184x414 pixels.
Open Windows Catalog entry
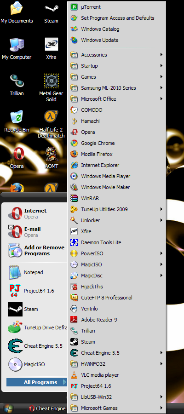(117, 29)
